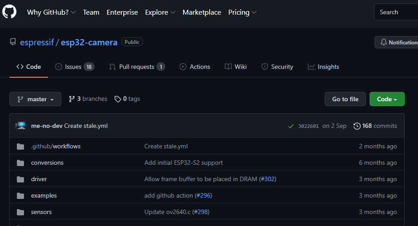Image resolution: width=418 pixels, height=226 pixels.
Task: Click the Go to file button
Action: point(345,99)
